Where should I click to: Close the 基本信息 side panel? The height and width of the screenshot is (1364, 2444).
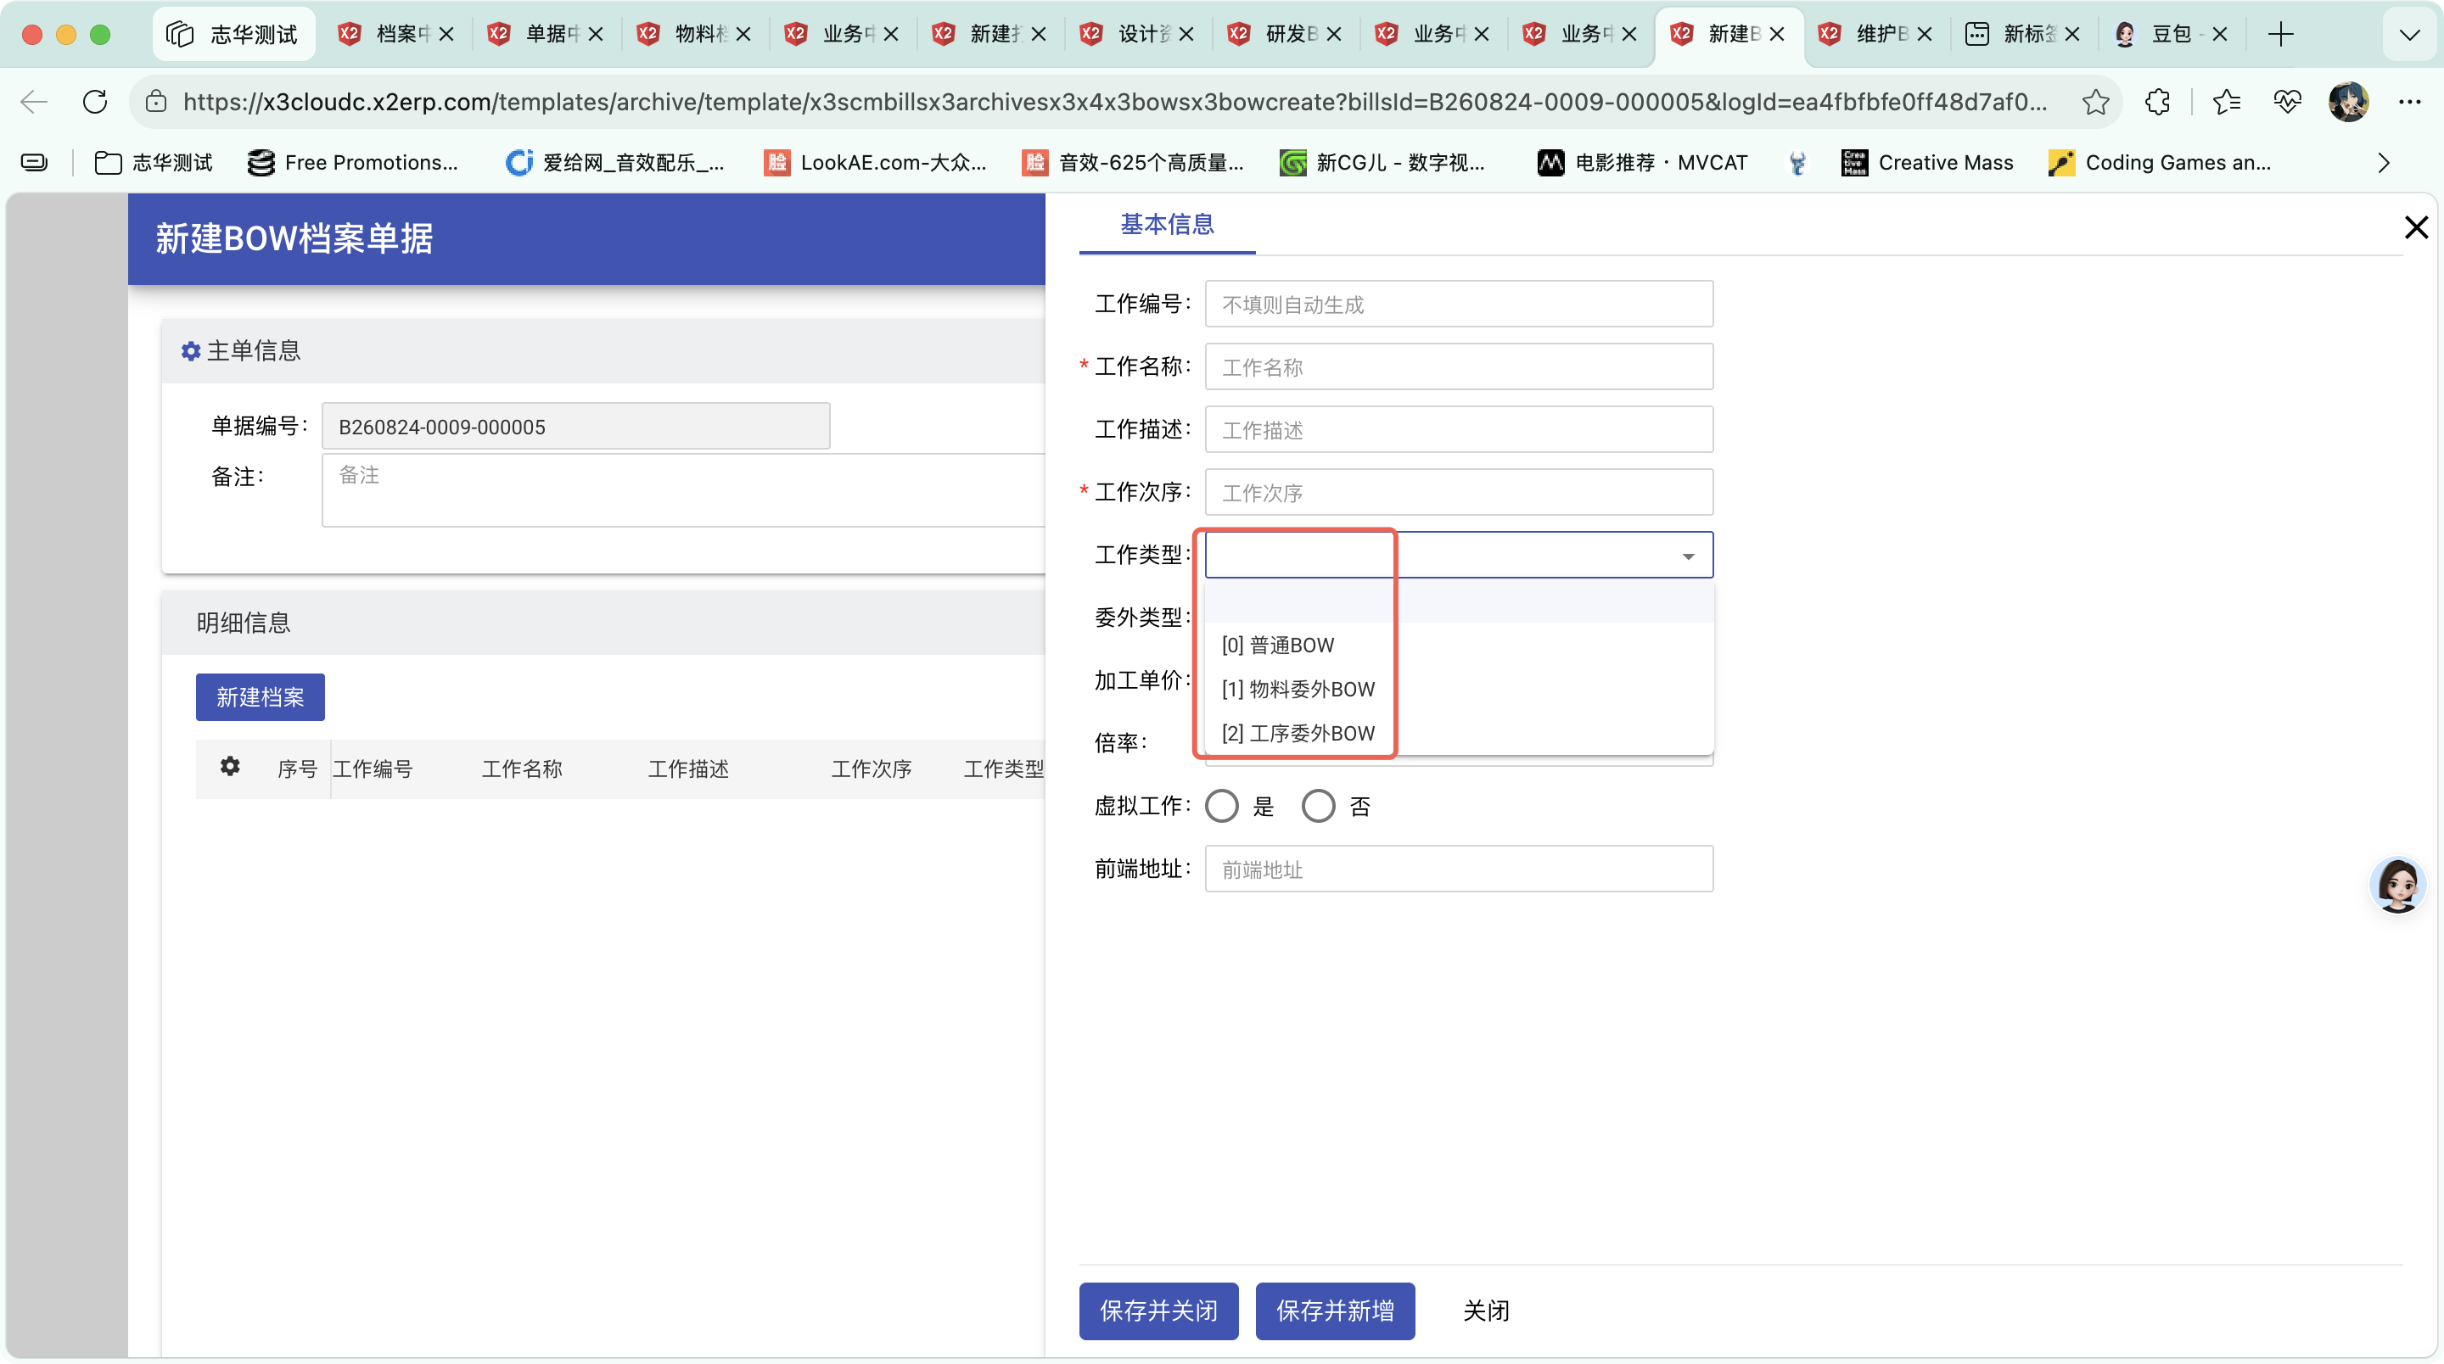tap(2415, 226)
